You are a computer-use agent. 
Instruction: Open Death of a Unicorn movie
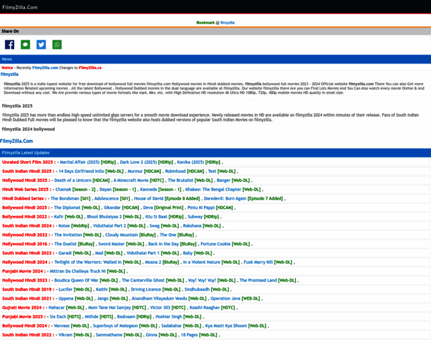pos(73,180)
